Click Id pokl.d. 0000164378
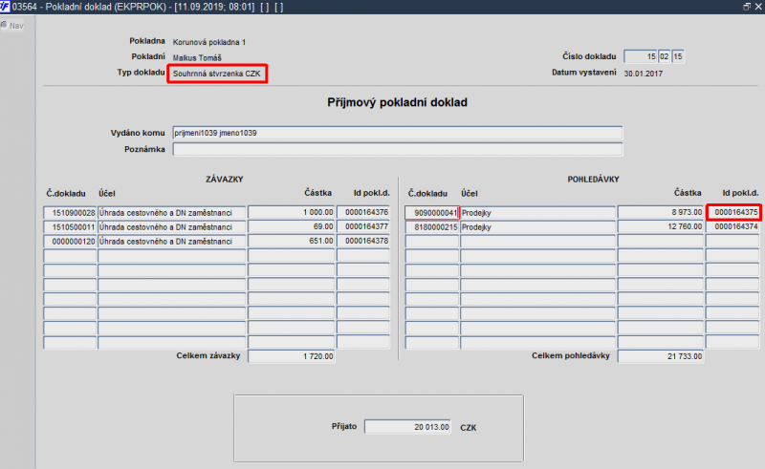Viewport: 765px width, 469px height. (363, 242)
